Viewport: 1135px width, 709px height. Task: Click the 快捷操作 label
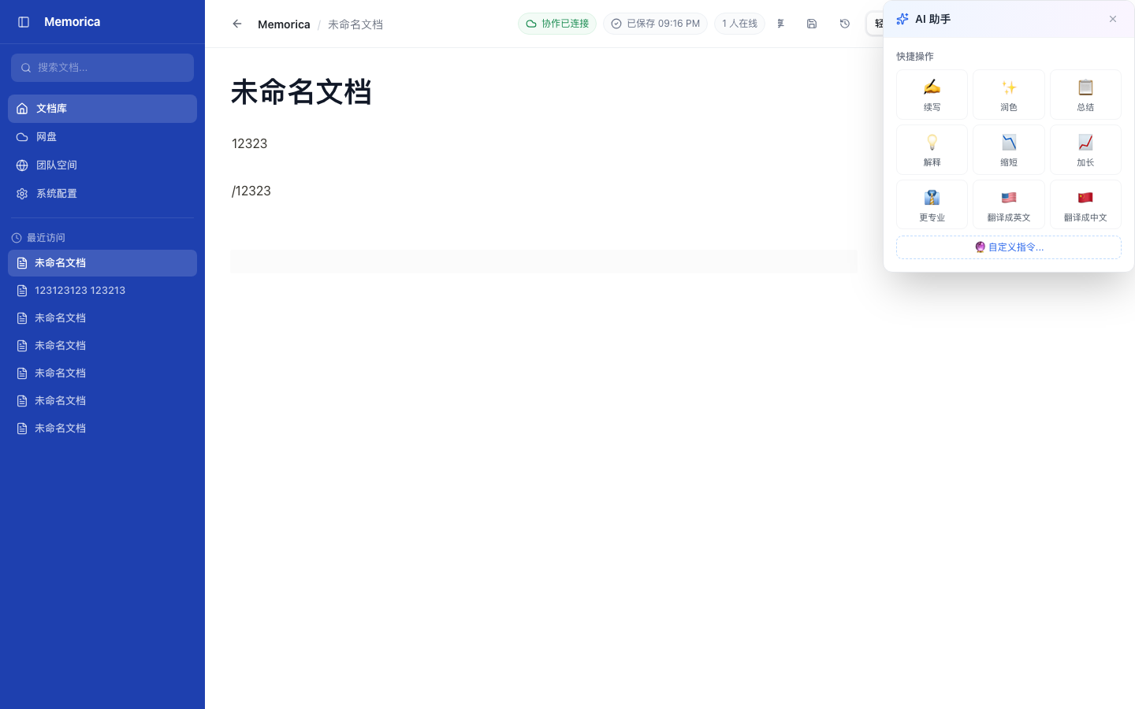(915, 57)
